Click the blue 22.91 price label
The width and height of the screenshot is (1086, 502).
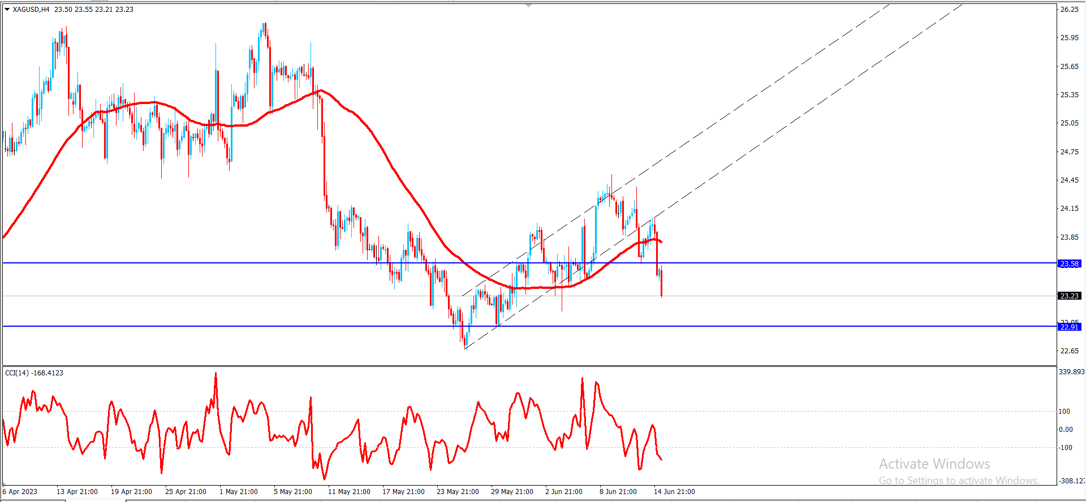pos(1069,327)
